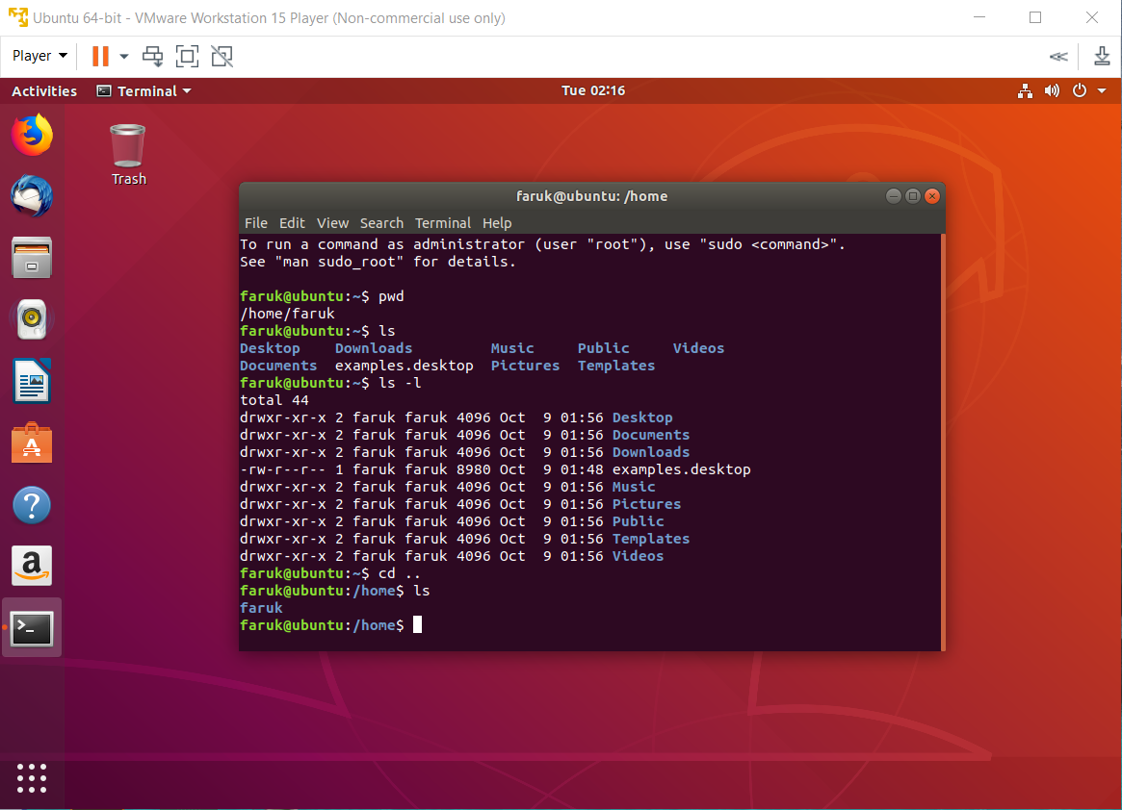Enter VMware full screen mode
This screenshot has width=1122, height=810.
[188, 56]
